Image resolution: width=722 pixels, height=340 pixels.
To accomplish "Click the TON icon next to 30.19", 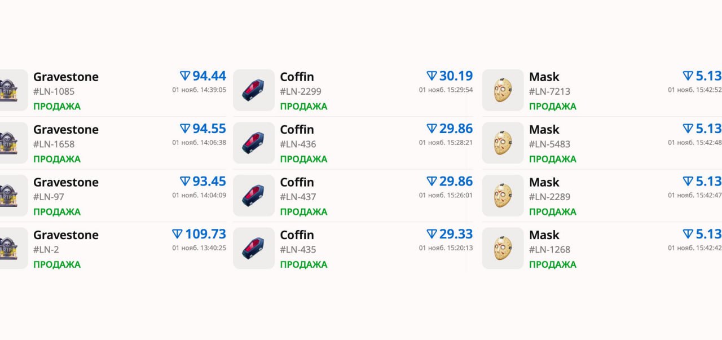I will click(x=432, y=76).
